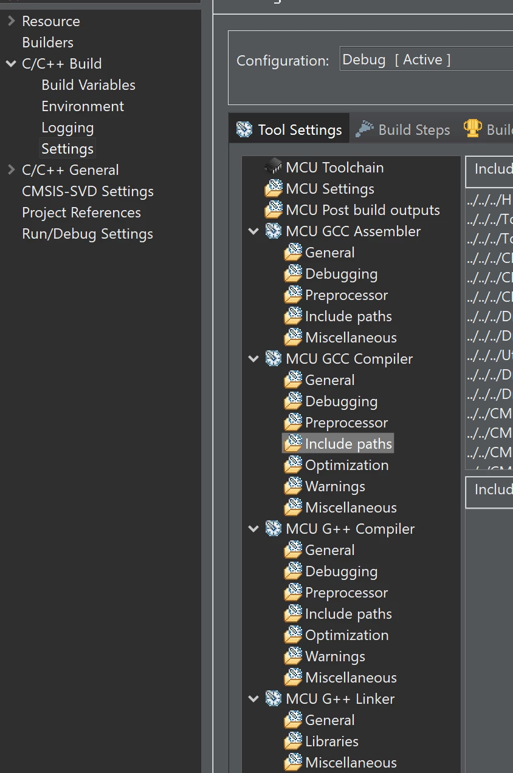Click Miscellaneous icon under GCC Assembler
Screen dimensions: 513x773
pos(294,337)
